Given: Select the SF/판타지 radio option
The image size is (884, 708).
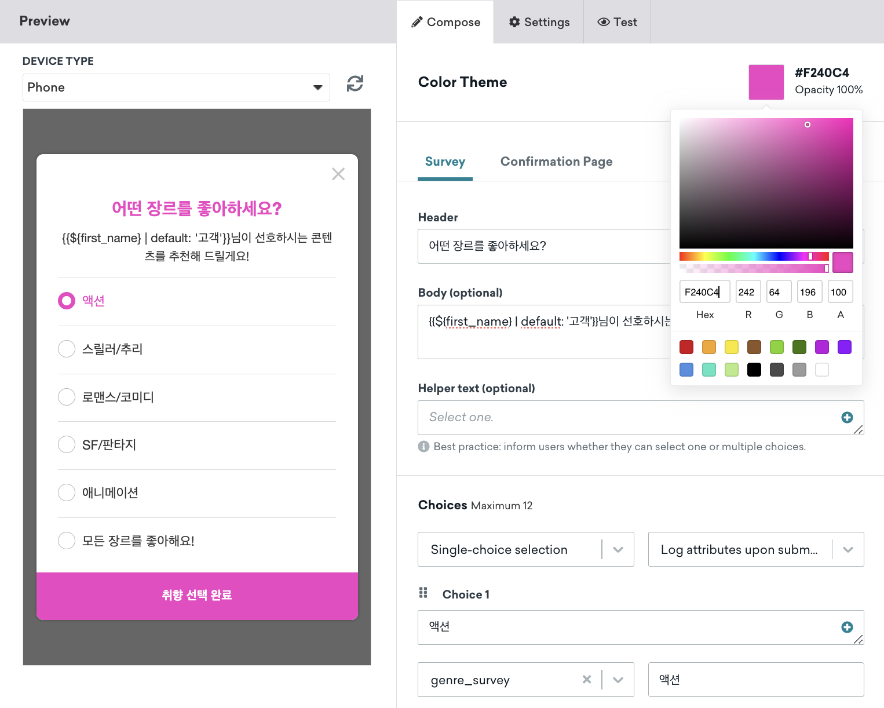Looking at the screenshot, I should [x=67, y=444].
